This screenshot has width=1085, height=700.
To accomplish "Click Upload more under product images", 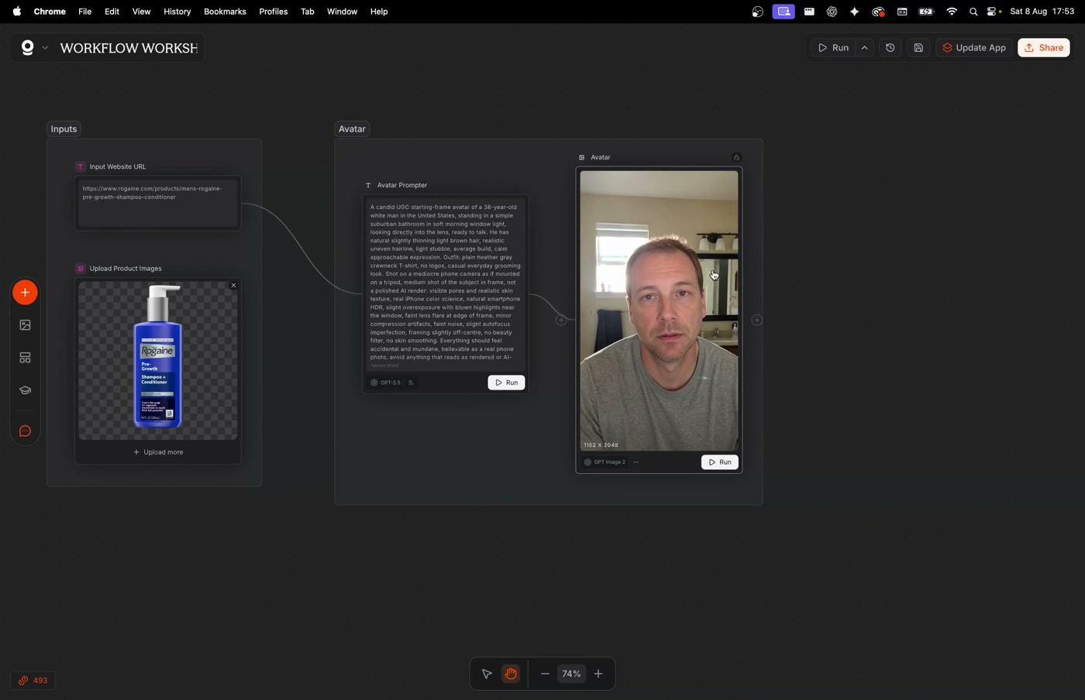I will coord(158,452).
